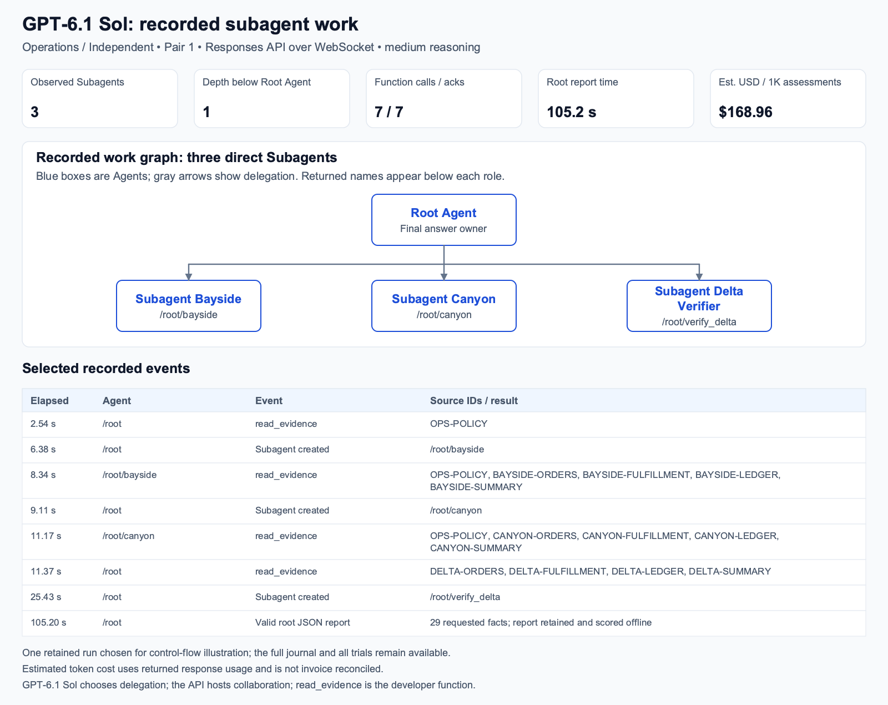Viewport: 888px width, 705px height.
Task: Click the 105.2 s report time value
Action: (x=571, y=112)
